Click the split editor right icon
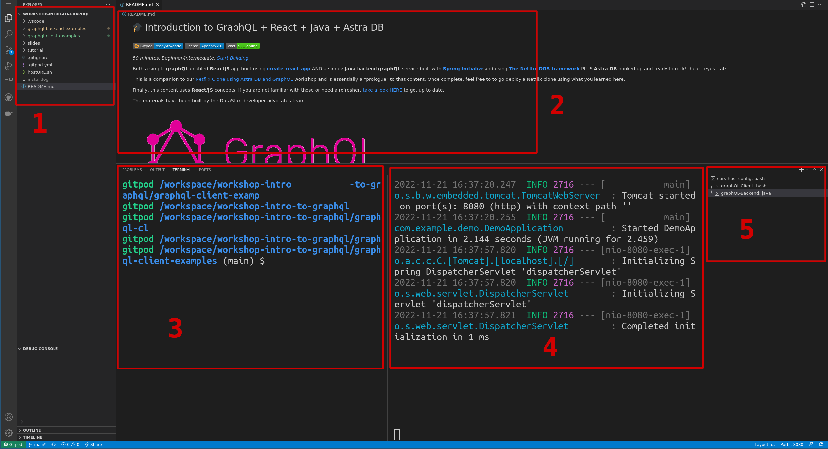 tap(812, 5)
